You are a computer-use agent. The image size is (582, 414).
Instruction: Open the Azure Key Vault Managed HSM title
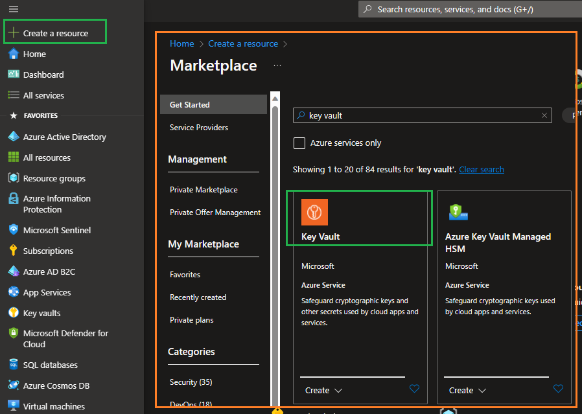coord(498,242)
